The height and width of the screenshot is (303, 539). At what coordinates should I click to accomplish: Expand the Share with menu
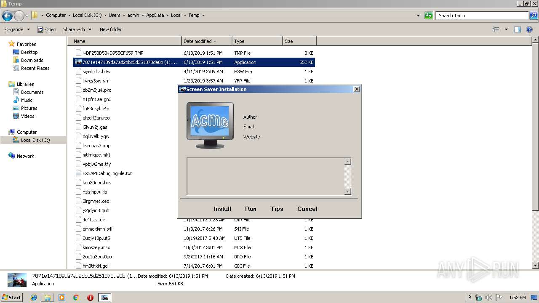click(x=77, y=29)
